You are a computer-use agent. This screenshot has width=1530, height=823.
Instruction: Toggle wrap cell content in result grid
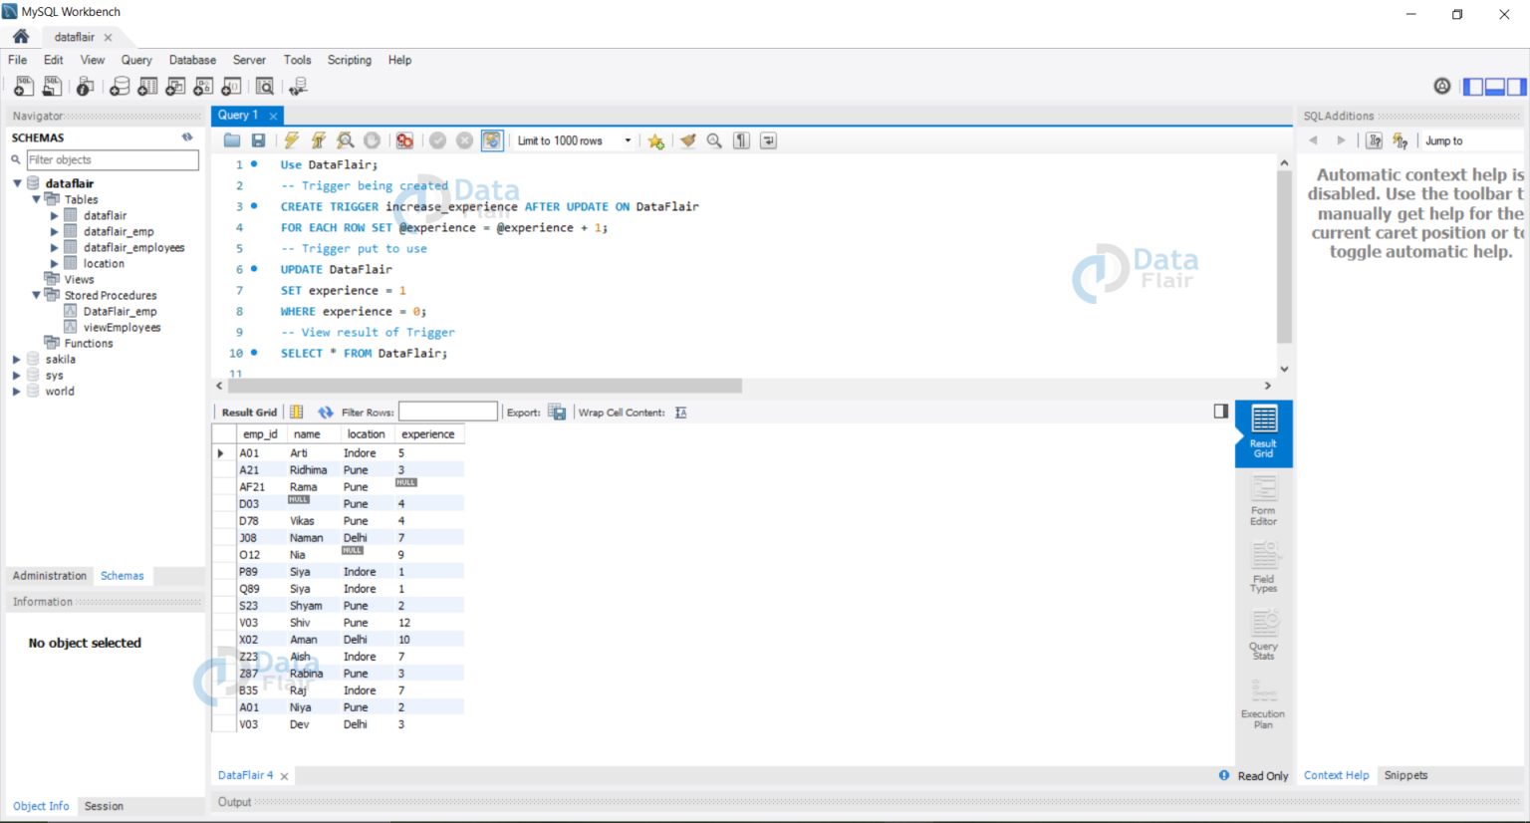tap(681, 412)
